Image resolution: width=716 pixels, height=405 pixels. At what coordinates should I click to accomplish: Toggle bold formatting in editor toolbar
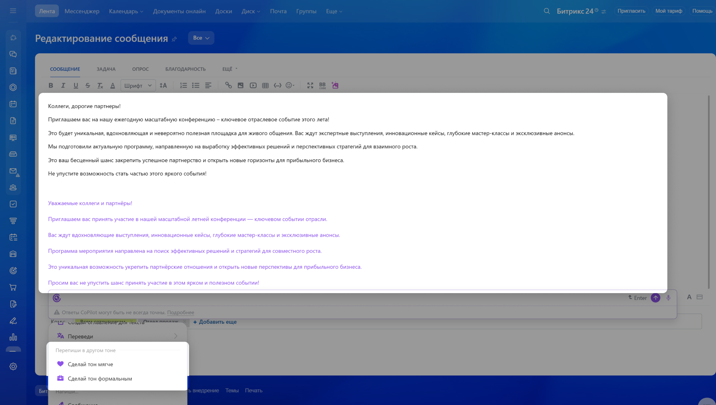[x=51, y=85]
